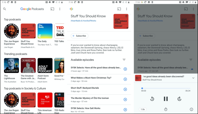Open The Greatest Game podcast cover

pos(28,66)
